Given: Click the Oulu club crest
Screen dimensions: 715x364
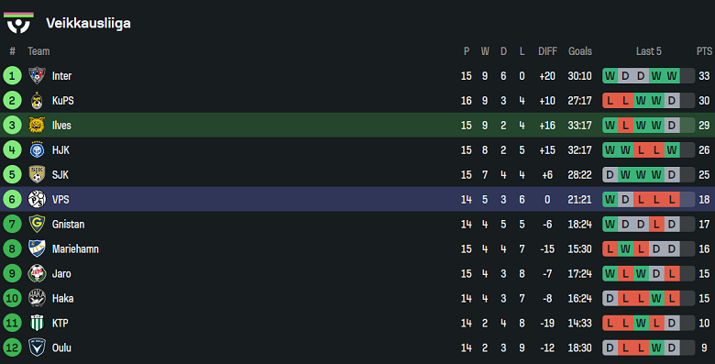Looking at the screenshot, I should [x=37, y=347].
